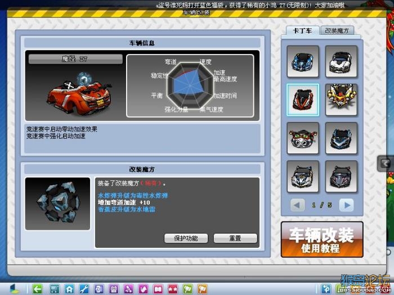Click the 平衡 label on radar chart
The height and width of the screenshot is (295, 394).
157,96
